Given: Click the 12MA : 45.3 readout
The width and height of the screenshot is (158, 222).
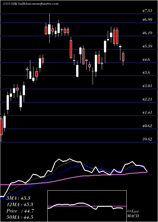Looking at the screenshot, I should pos(20,205).
